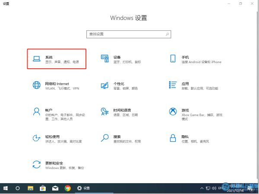Open the 手机 phone icon
The height and width of the screenshot is (194, 259).
pos(173,59)
